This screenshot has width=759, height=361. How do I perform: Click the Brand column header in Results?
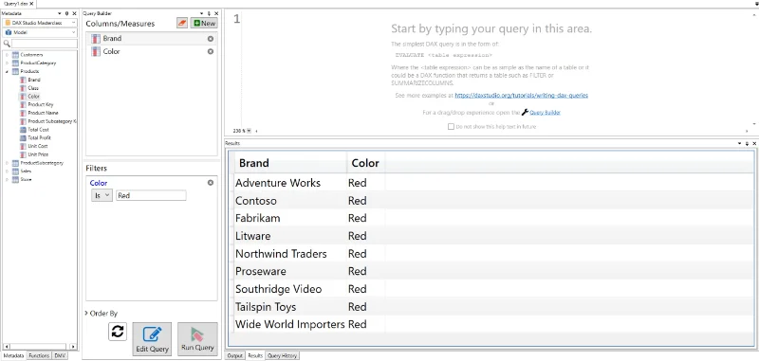tap(290, 163)
